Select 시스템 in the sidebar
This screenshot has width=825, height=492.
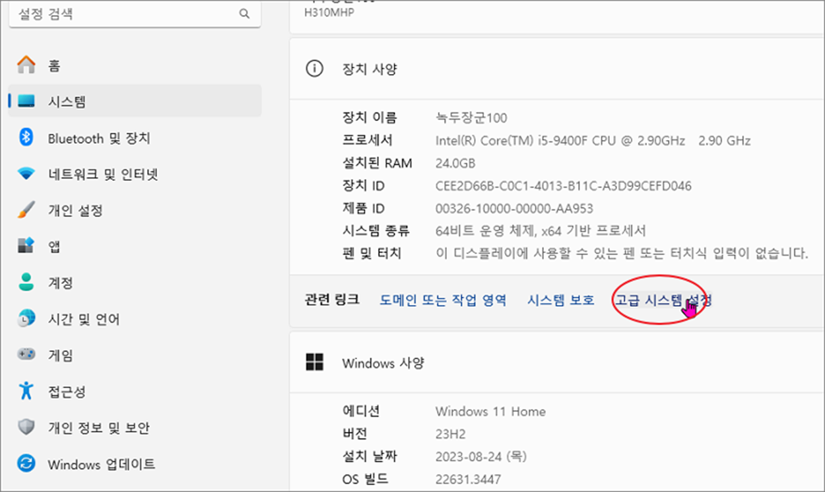click(x=135, y=102)
